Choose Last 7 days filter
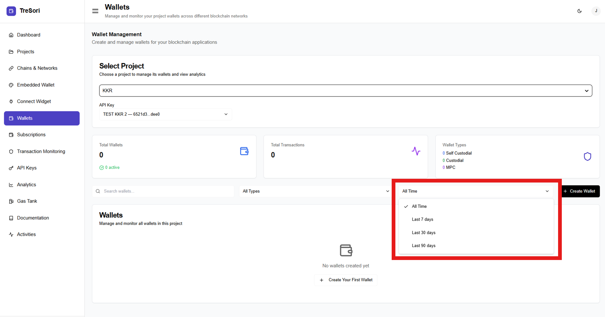Screen dimensions: 605x317 [x=422, y=219]
